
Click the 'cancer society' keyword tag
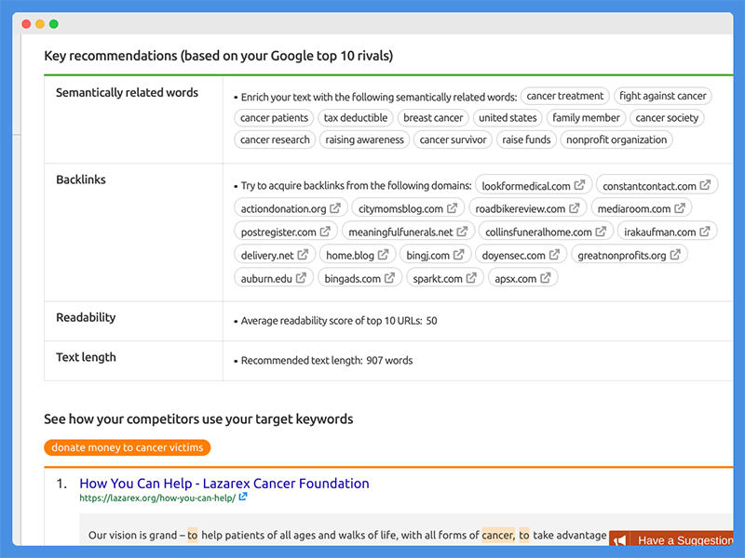[x=667, y=118]
